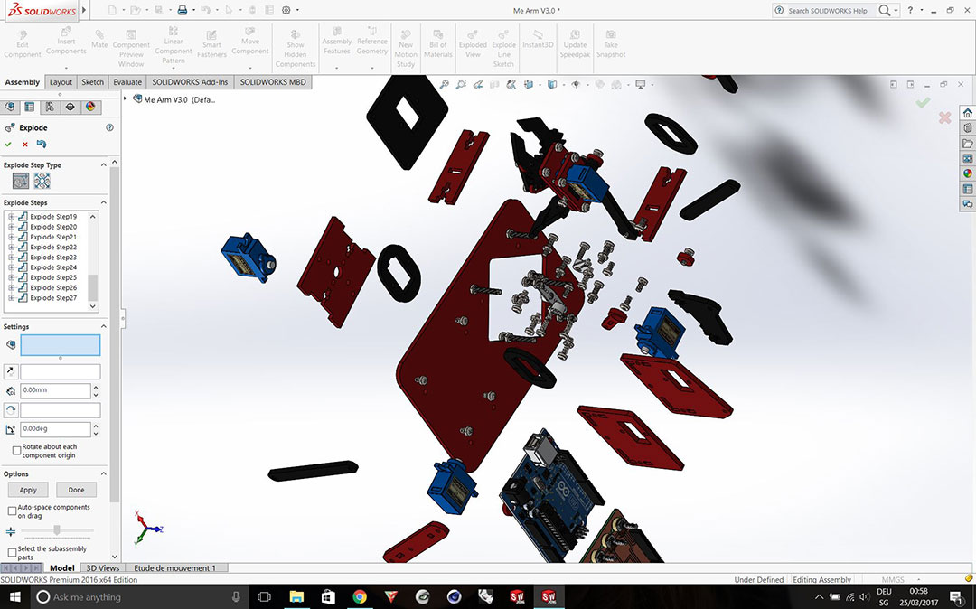Click the Print icon in title bar
Viewport: 976px width, 609px height.
pos(182,10)
